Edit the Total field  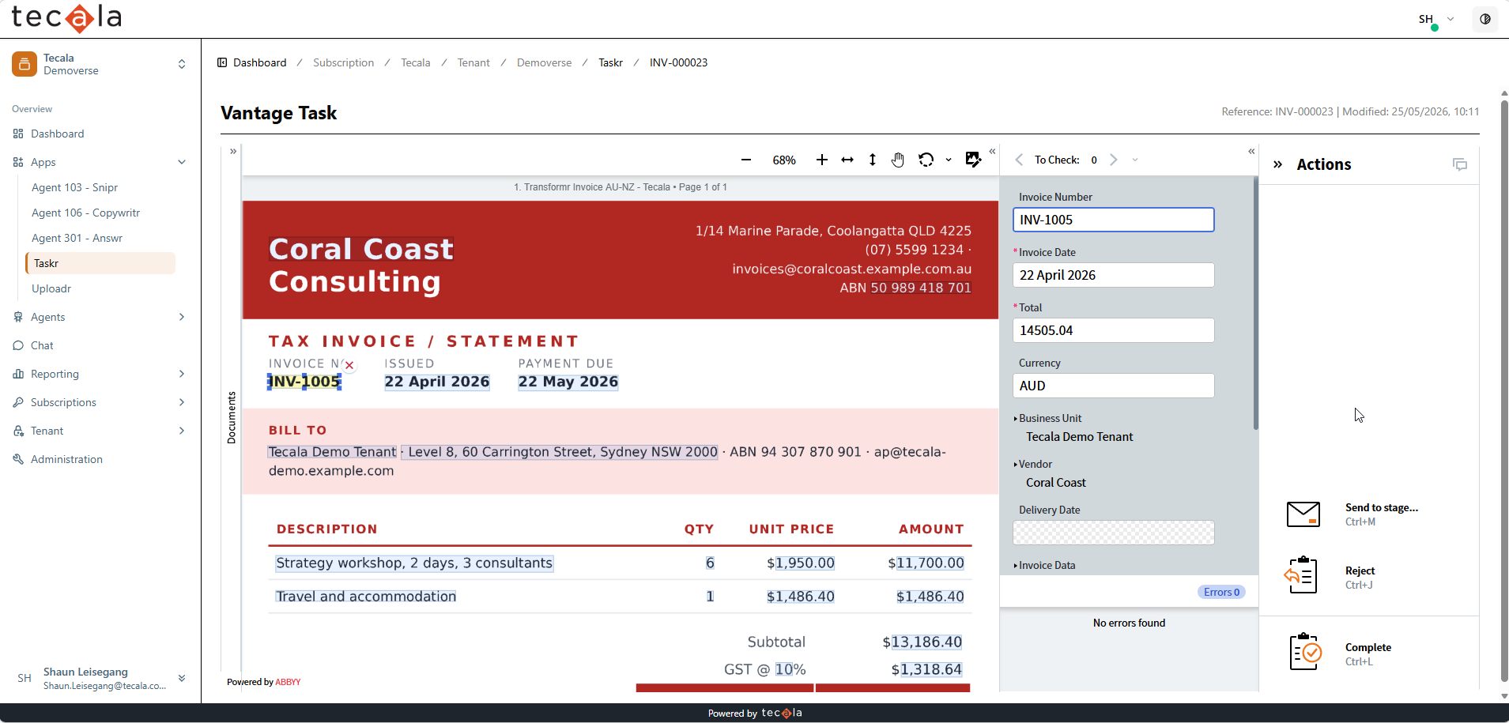click(1113, 330)
